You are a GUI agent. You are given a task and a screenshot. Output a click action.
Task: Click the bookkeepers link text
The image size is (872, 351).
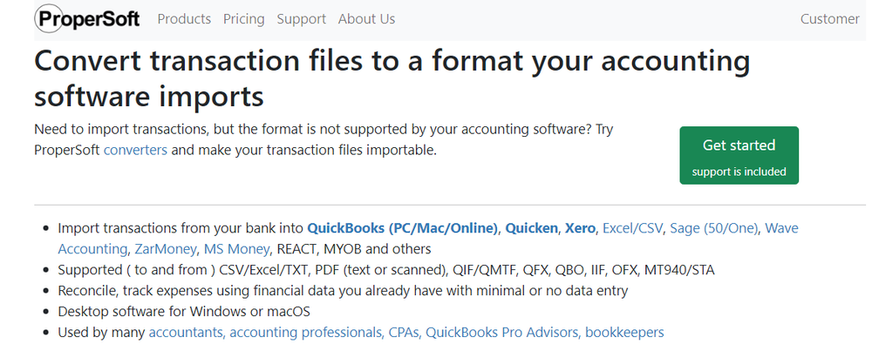click(624, 333)
